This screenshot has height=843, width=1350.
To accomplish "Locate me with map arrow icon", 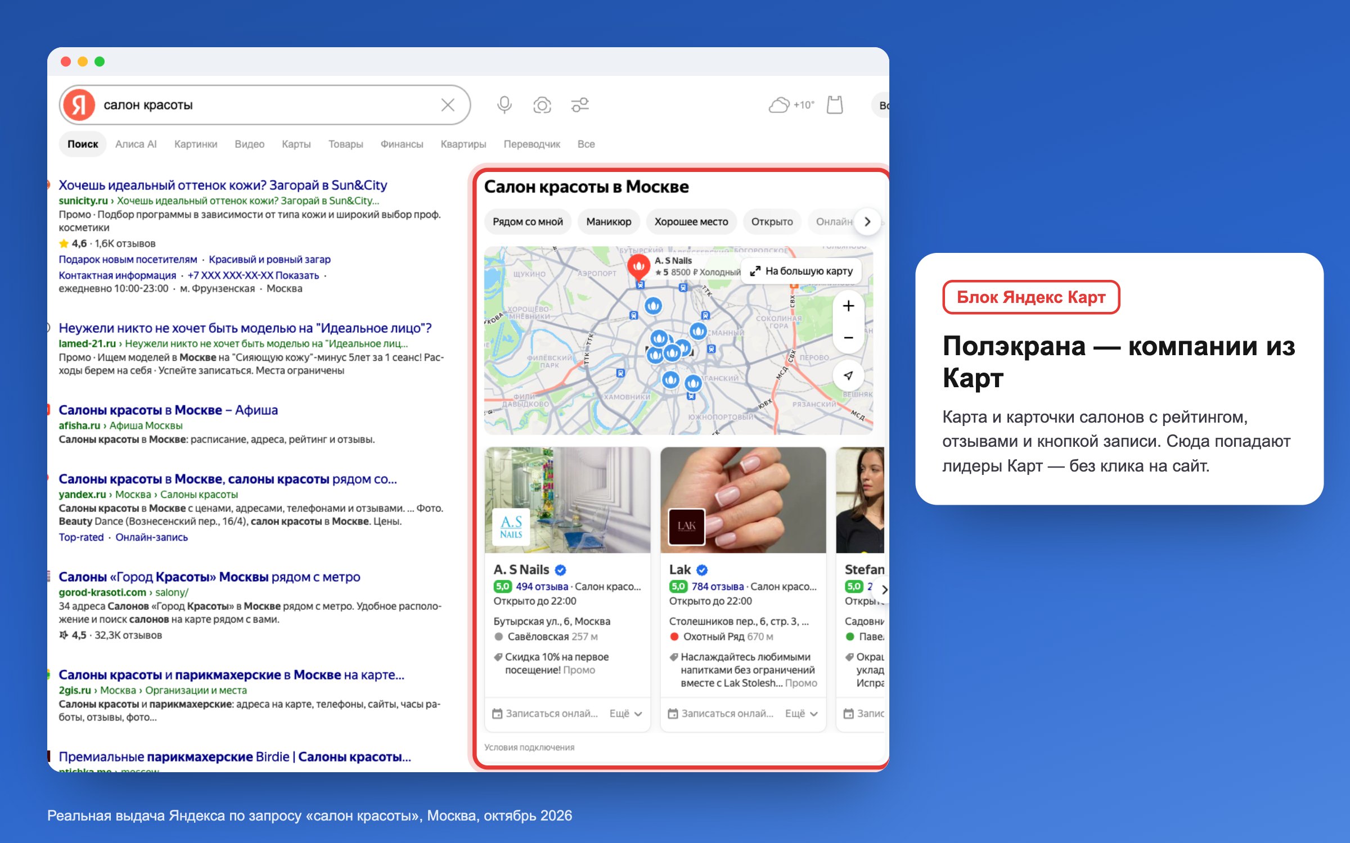I will (x=848, y=375).
